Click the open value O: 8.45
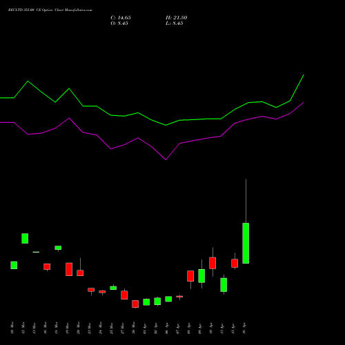345x345 pixels. click(119, 23)
